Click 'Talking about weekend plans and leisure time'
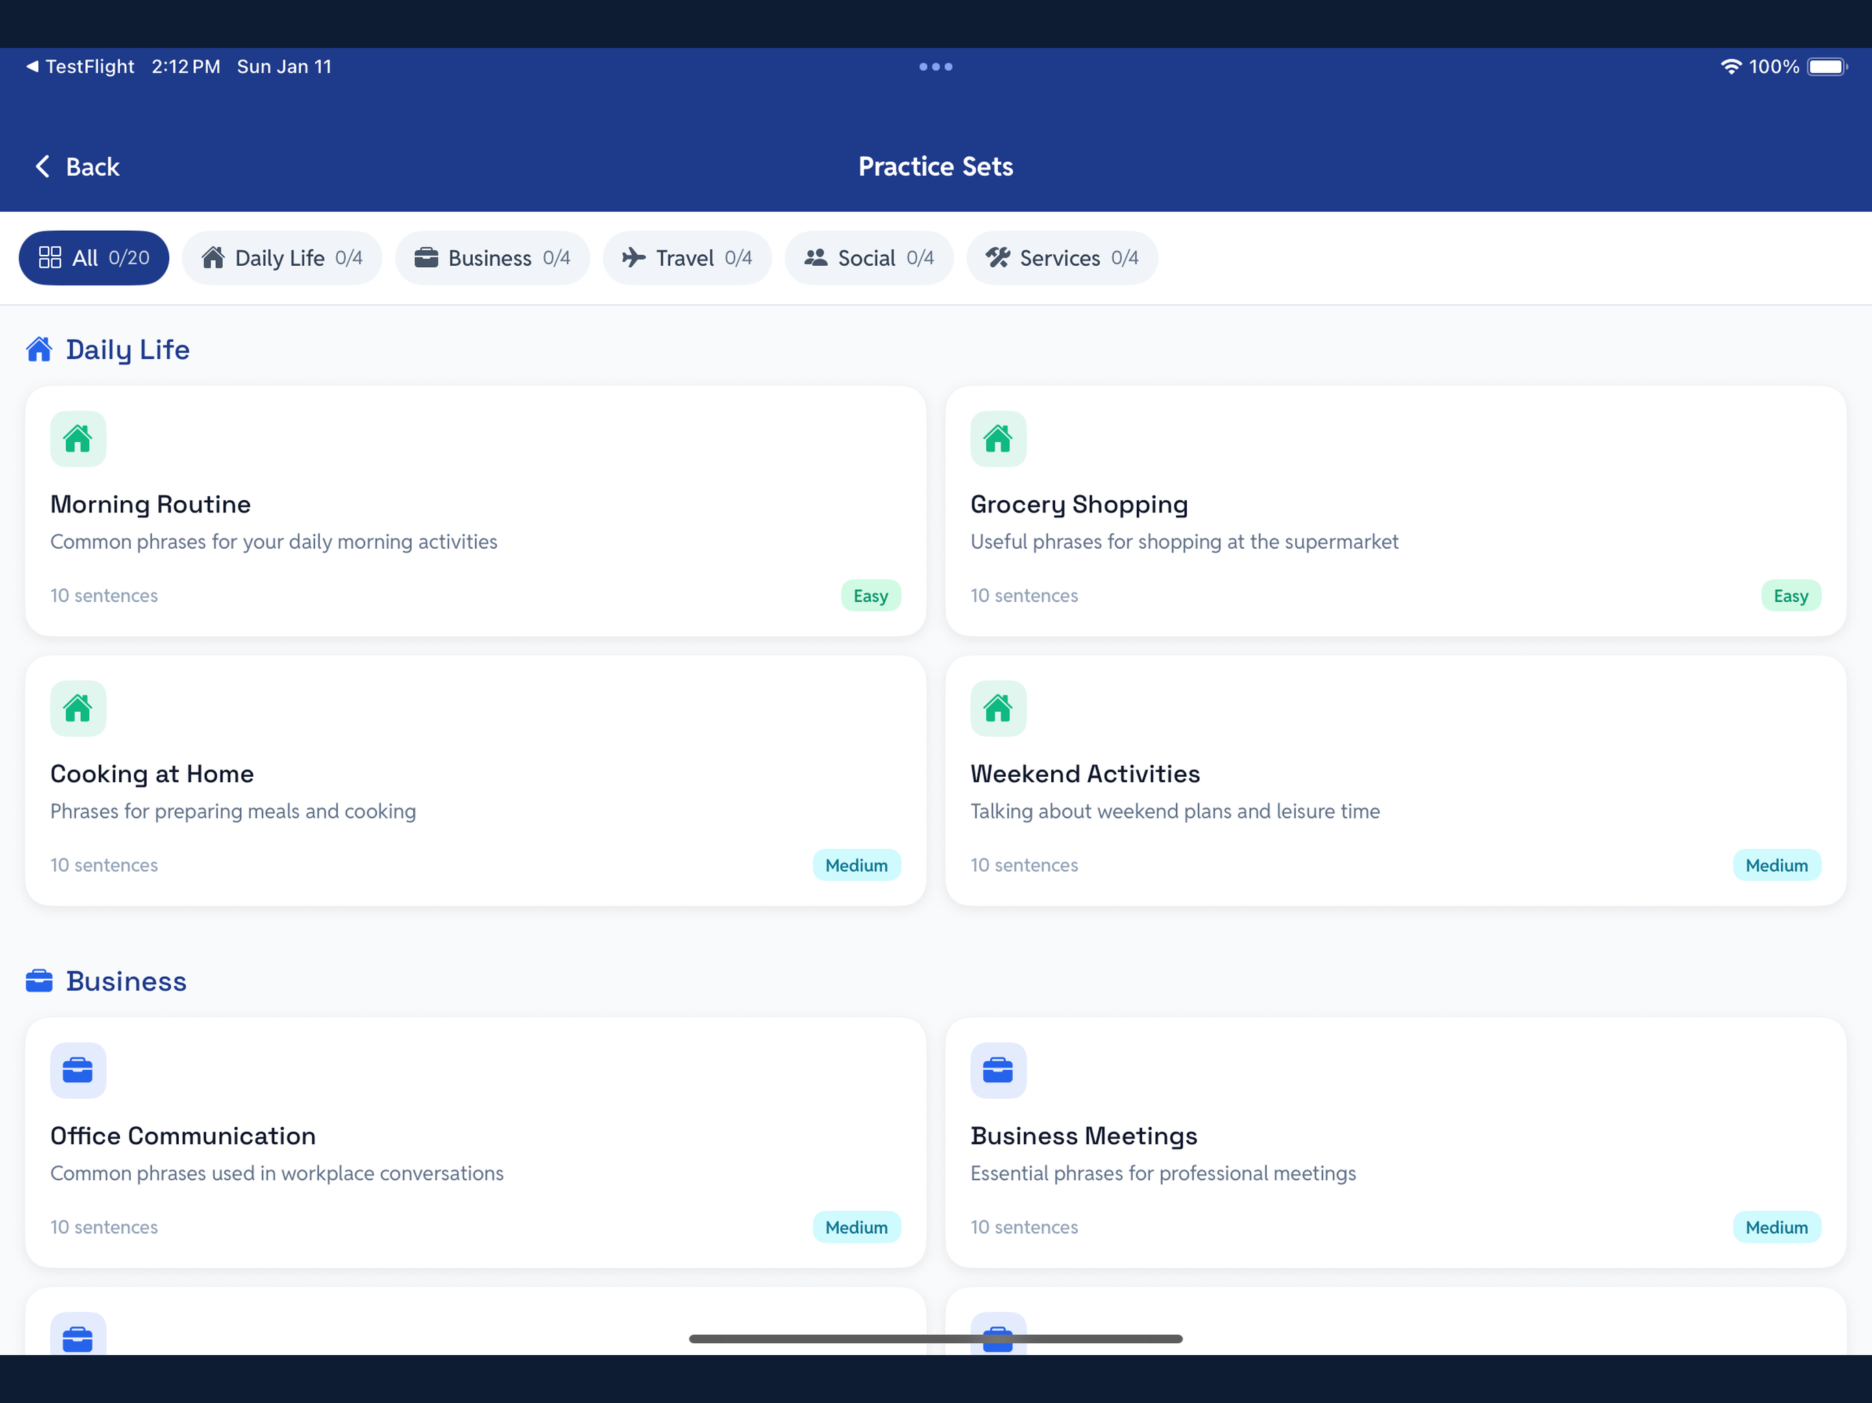Viewport: 1872px width, 1403px height. click(1174, 812)
